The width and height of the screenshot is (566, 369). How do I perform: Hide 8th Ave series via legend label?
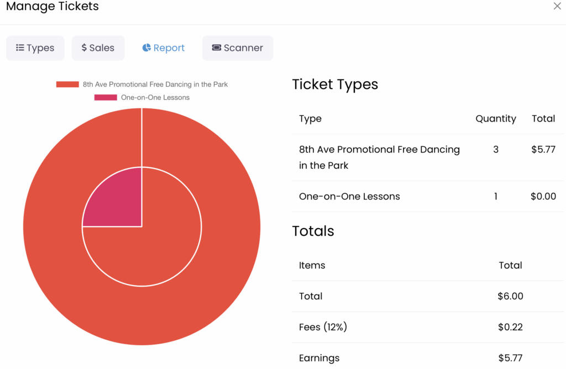(155, 85)
